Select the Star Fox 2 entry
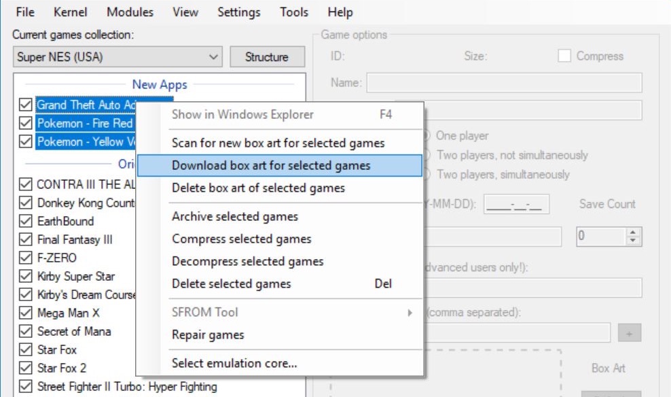This screenshot has height=397, width=671. [x=62, y=368]
